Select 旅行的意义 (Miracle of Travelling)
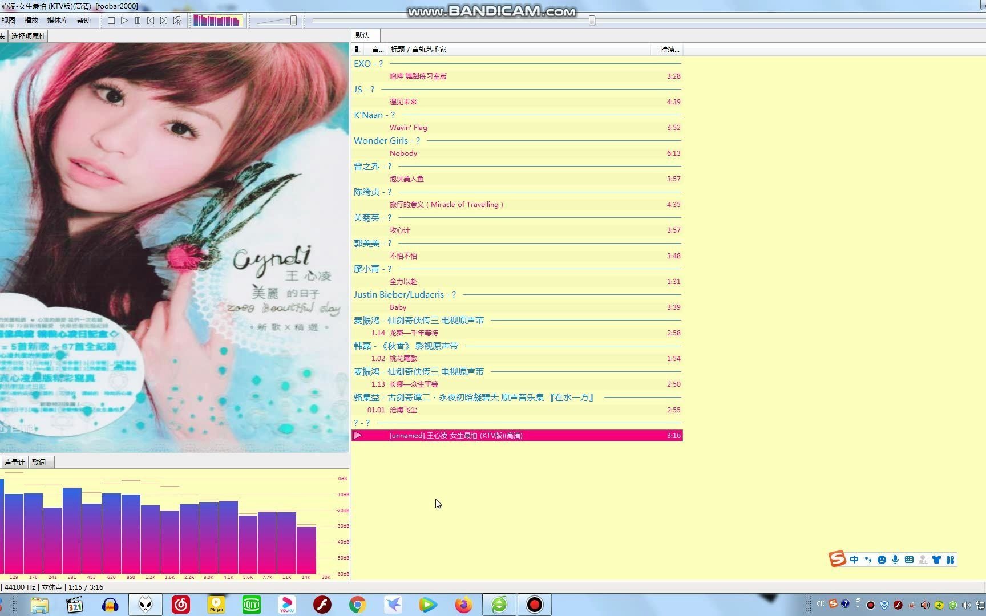Viewport: 986px width, 616px height. tap(517, 205)
